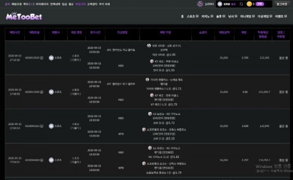Click soccer ball icon in first bet row

click(x=149, y=45)
